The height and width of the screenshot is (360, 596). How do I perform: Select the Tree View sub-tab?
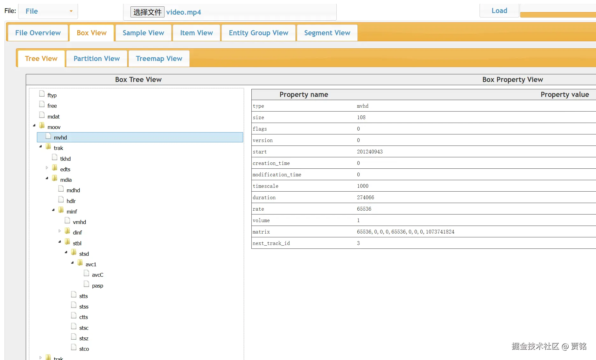[x=41, y=58]
